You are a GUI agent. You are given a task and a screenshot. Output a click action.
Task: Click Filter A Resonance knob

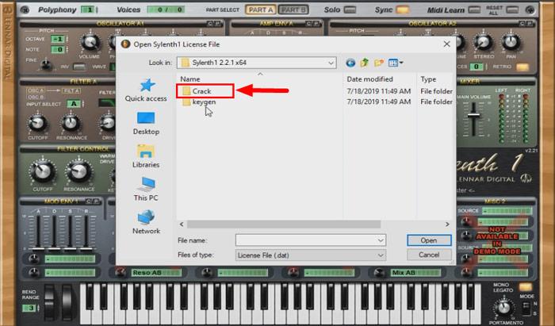tap(71, 123)
